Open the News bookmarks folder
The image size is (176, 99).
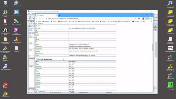point(143,21)
